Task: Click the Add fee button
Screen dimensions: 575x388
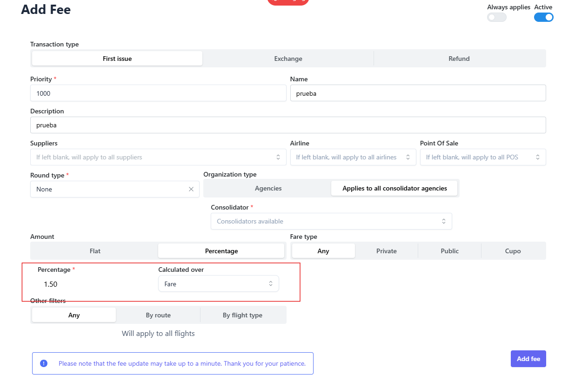Action: click(x=528, y=359)
